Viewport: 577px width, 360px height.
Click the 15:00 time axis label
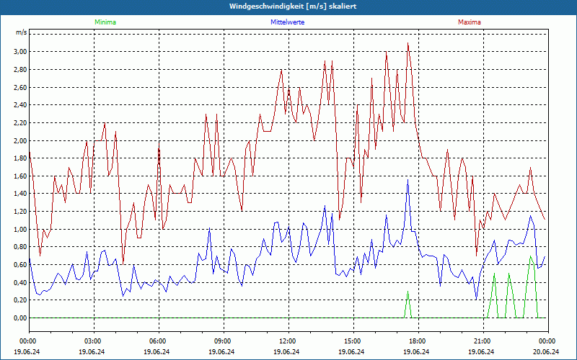(351, 341)
